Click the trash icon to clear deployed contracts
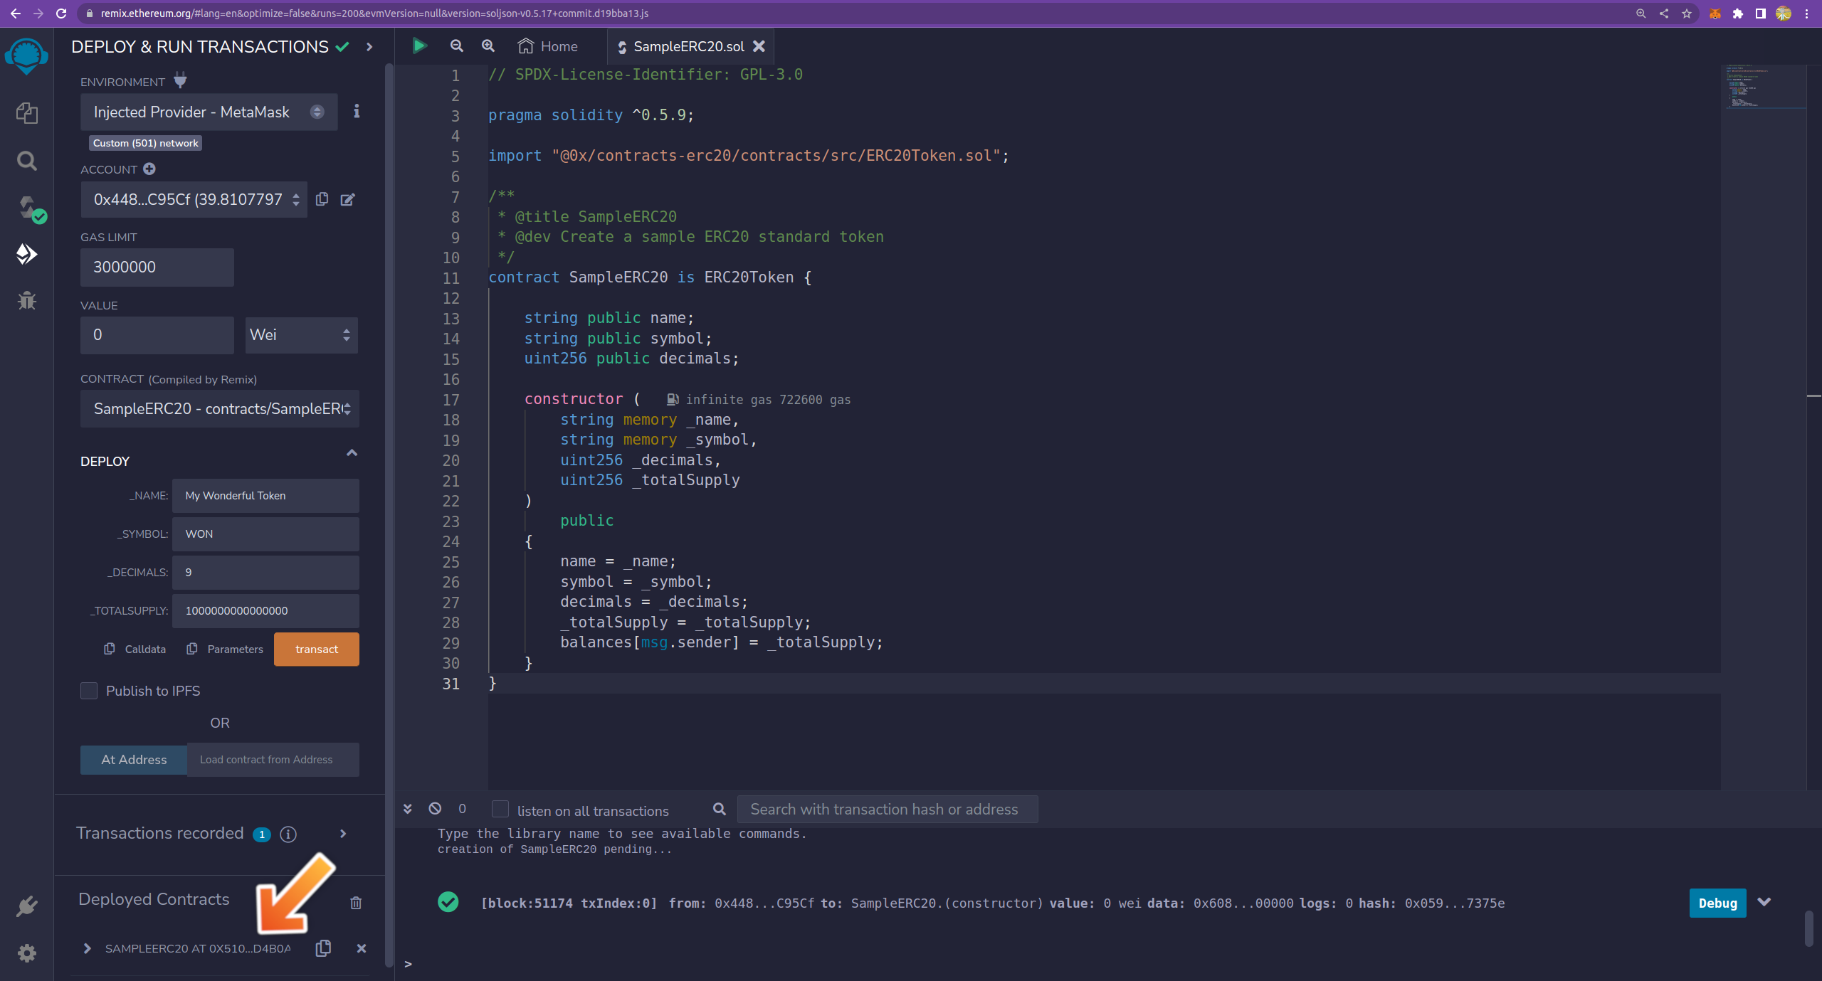Image resolution: width=1822 pixels, height=981 pixels. (356, 902)
